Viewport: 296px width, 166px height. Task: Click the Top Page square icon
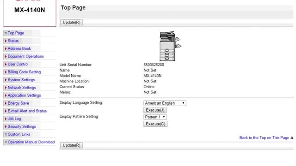pyautogui.click(x=6, y=33)
